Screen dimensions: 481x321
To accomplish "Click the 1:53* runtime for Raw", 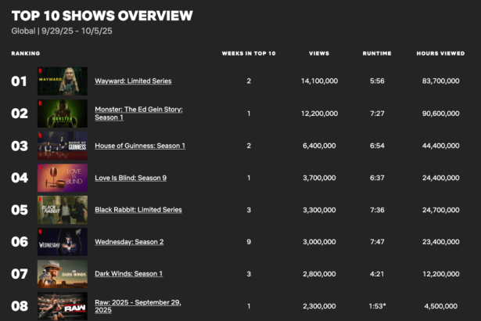I will [377, 306].
